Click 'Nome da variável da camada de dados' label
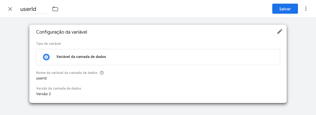 (67, 73)
